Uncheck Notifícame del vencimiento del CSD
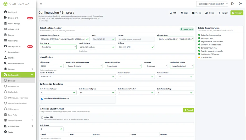 pyautogui.click(x=42, y=99)
